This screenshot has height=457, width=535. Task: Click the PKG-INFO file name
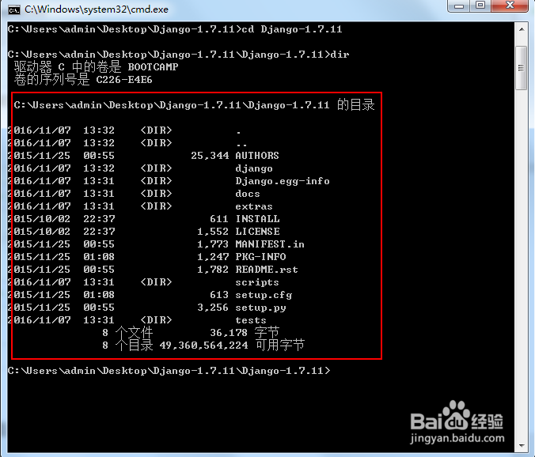pyautogui.click(x=260, y=257)
